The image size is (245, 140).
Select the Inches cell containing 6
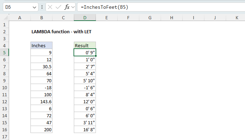(42, 108)
